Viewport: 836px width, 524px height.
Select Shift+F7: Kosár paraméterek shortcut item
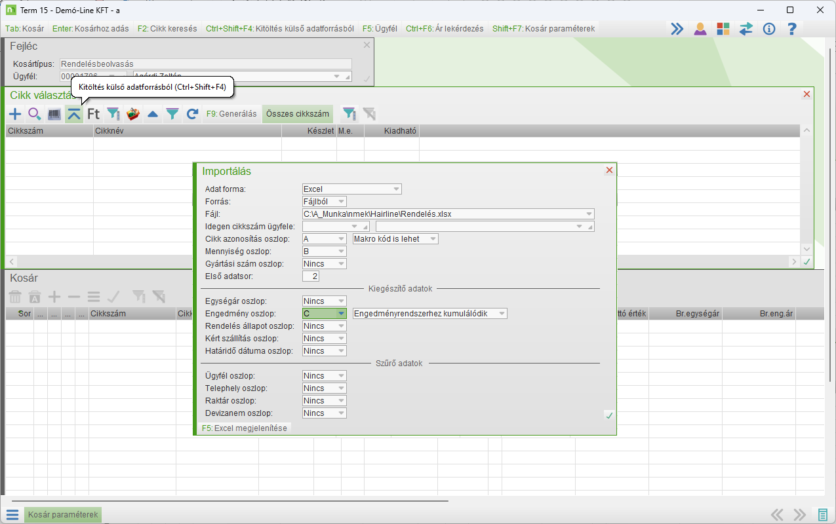click(x=544, y=29)
